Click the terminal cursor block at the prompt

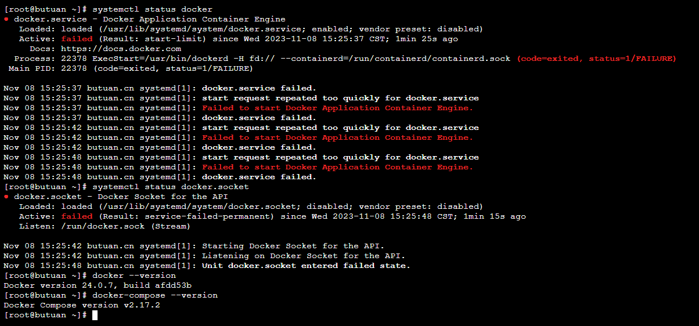pos(95,315)
